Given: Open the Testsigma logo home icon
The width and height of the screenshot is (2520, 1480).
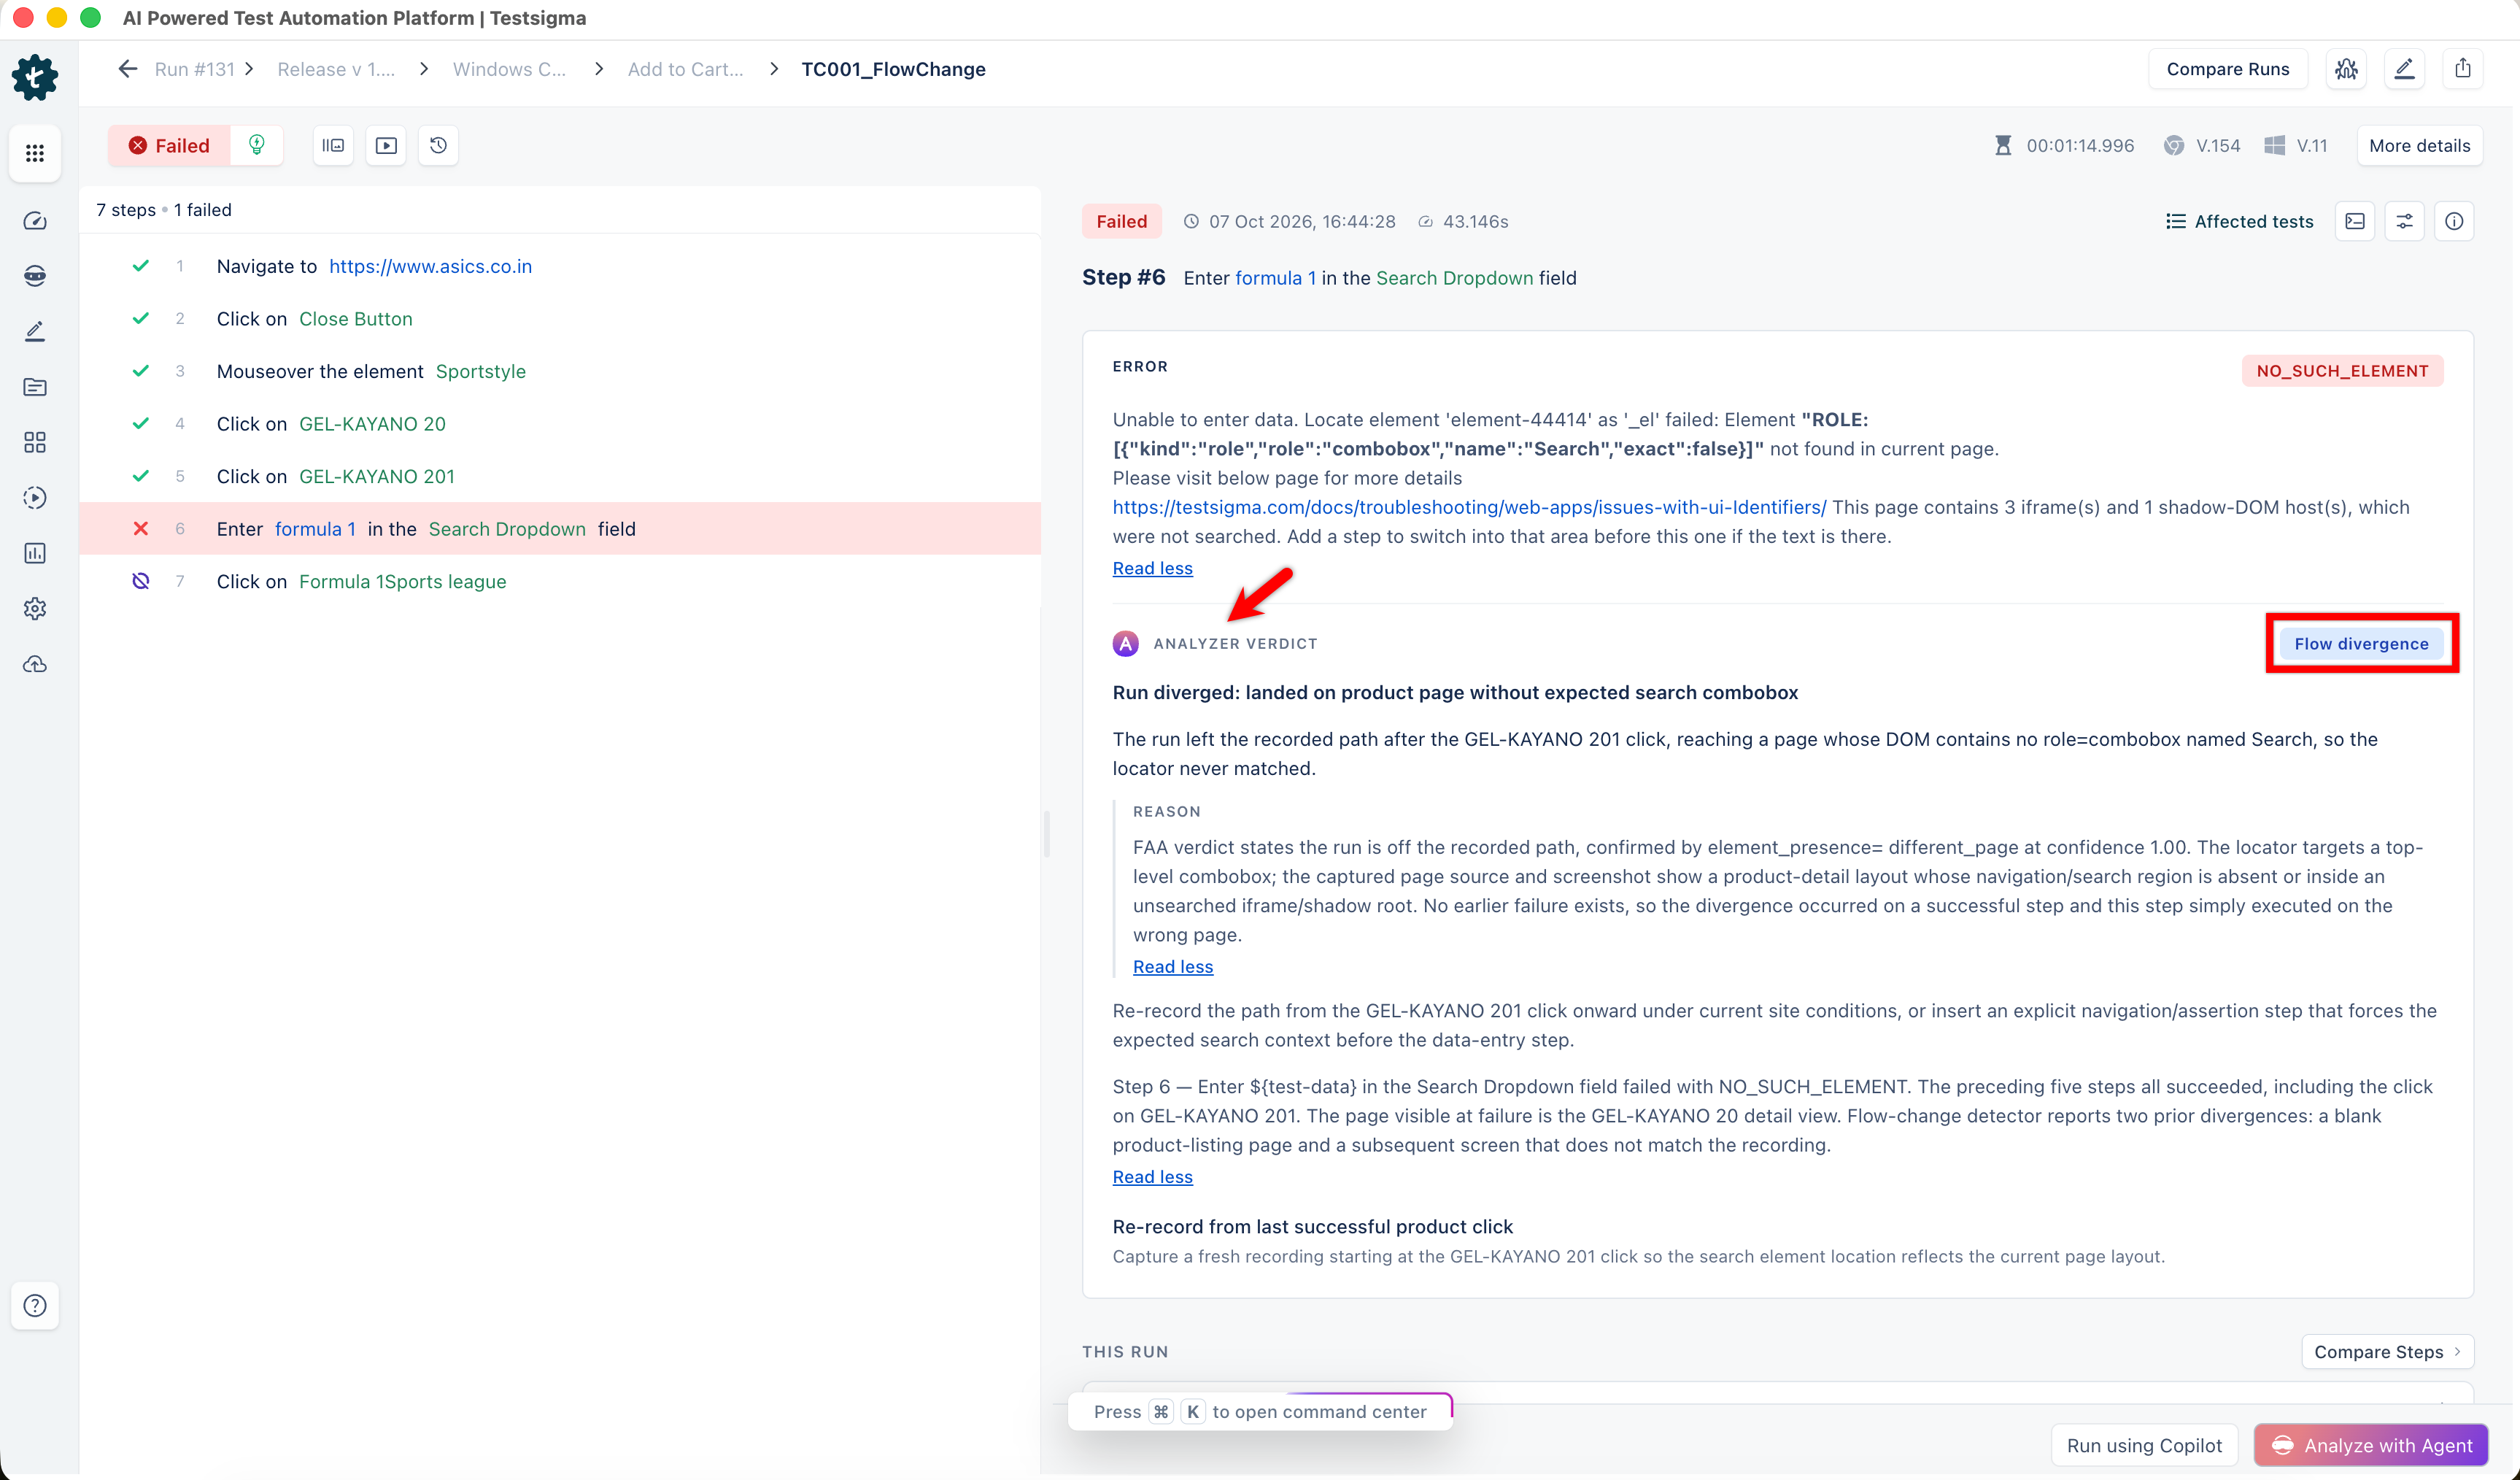Looking at the screenshot, I should (35, 77).
